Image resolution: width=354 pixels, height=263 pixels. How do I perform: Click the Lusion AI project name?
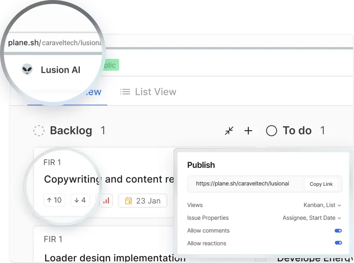(61, 70)
